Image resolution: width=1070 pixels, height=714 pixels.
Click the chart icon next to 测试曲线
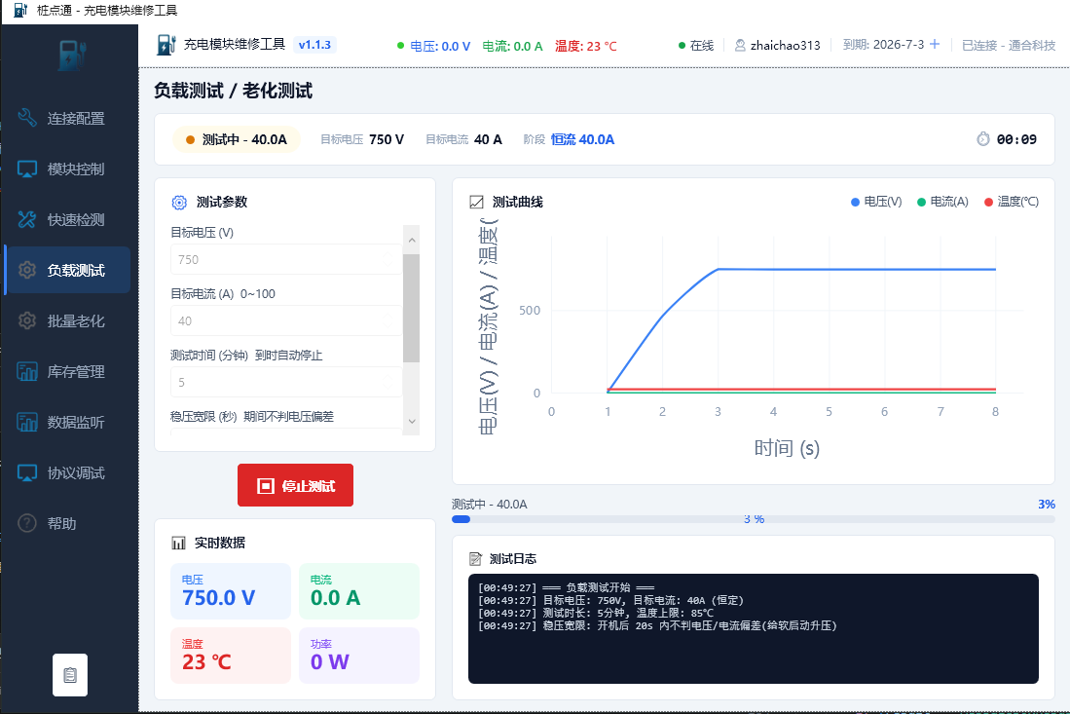click(476, 202)
